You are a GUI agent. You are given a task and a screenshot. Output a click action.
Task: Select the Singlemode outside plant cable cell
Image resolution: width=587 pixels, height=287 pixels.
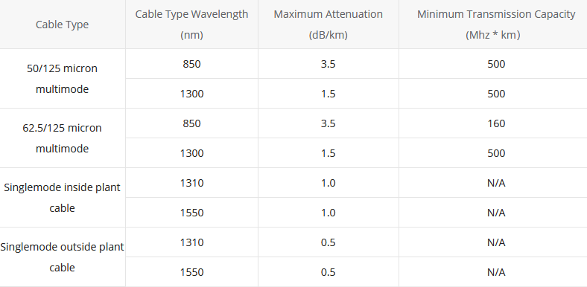click(62, 257)
